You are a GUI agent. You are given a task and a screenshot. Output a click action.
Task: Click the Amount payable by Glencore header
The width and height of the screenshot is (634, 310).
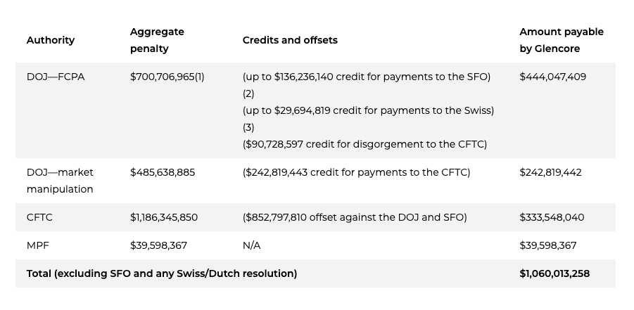click(561, 40)
